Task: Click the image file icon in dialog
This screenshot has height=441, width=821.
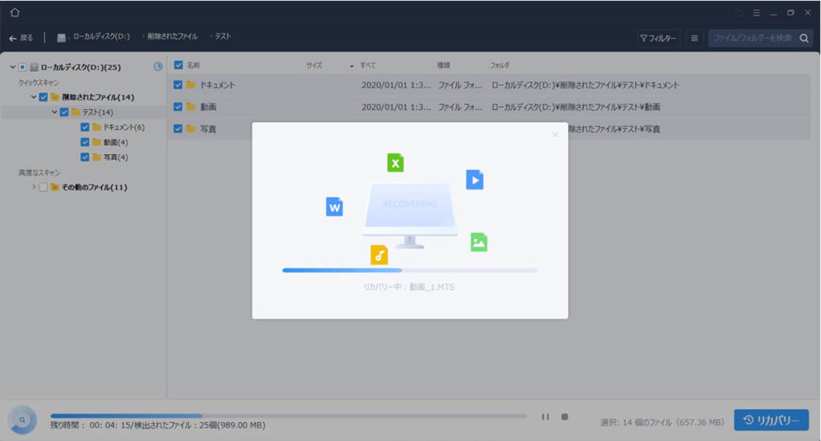Action: tap(479, 242)
